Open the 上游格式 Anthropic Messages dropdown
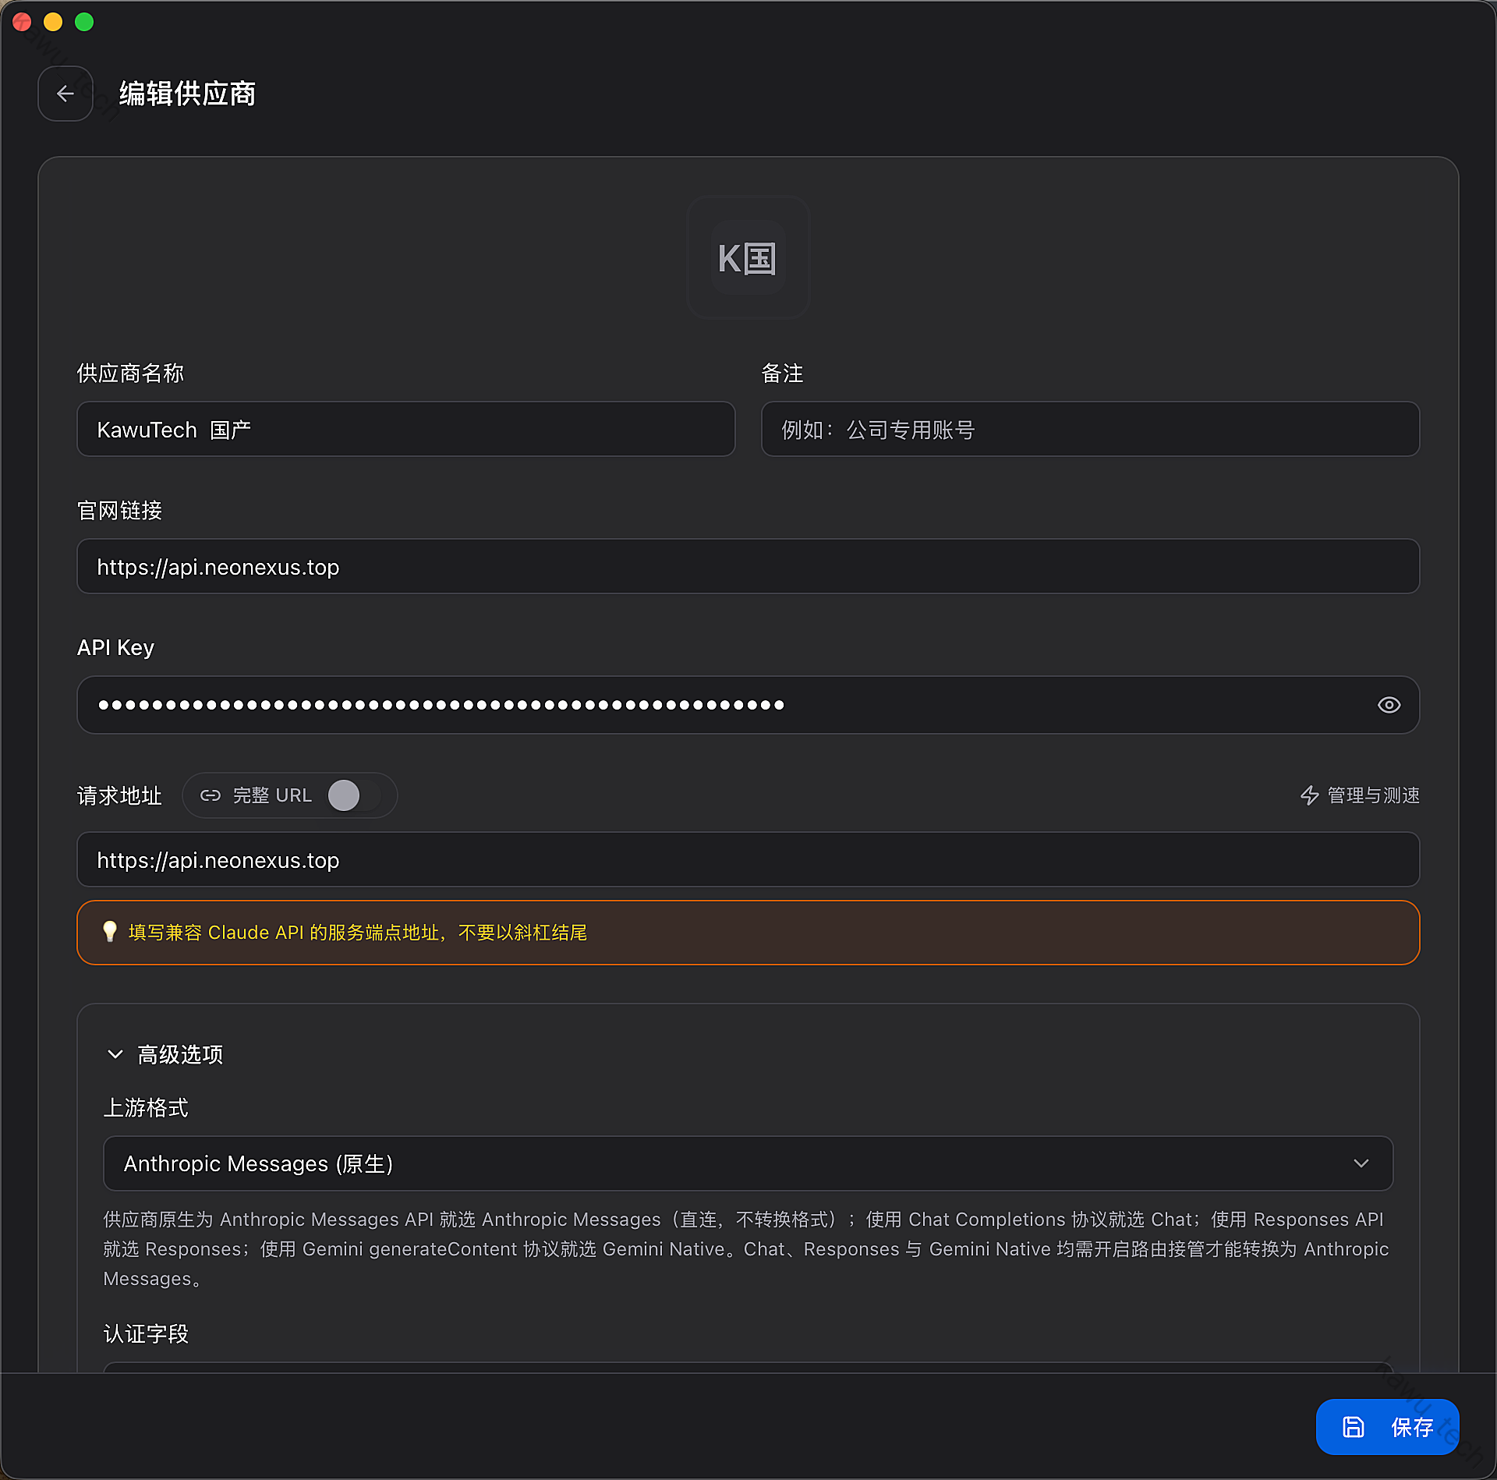The image size is (1497, 1480). [x=748, y=1163]
